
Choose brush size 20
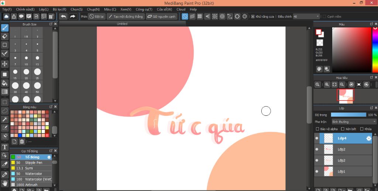(x=26, y=73)
